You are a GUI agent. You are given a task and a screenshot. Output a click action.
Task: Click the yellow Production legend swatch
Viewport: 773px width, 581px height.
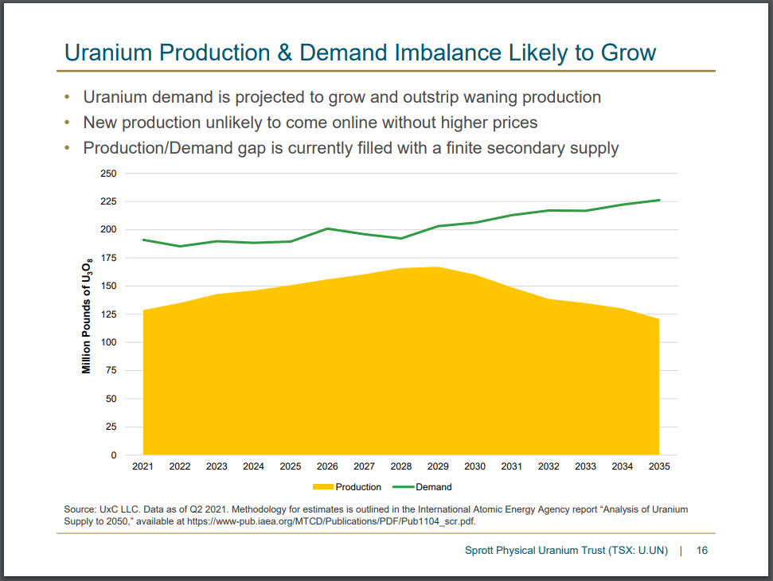(x=322, y=486)
